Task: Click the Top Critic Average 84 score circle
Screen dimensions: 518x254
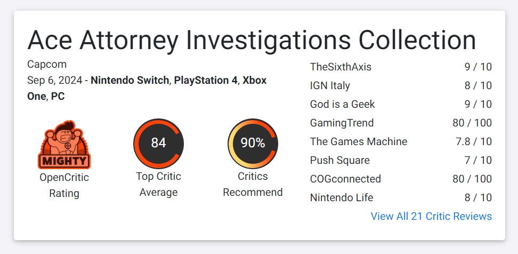Action: (x=158, y=143)
